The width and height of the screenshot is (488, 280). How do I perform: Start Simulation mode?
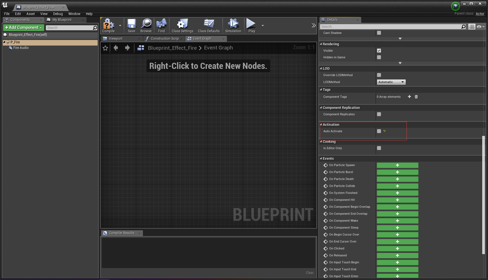[233, 26]
